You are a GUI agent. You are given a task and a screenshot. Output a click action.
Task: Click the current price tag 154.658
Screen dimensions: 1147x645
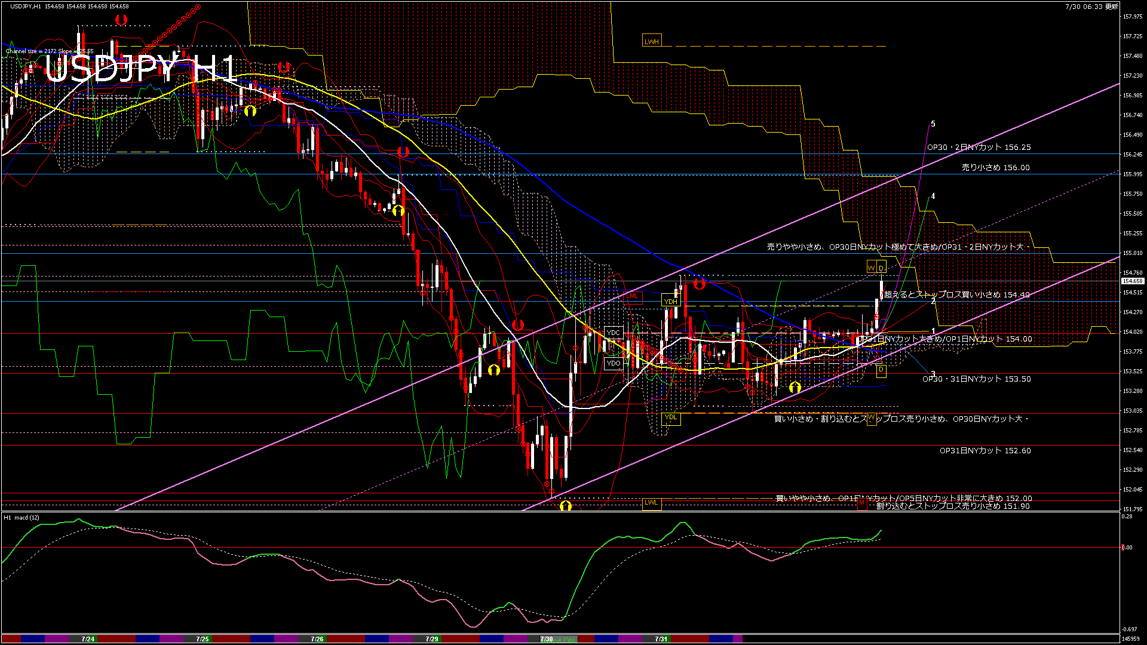pyautogui.click(x=1132, y=281)
